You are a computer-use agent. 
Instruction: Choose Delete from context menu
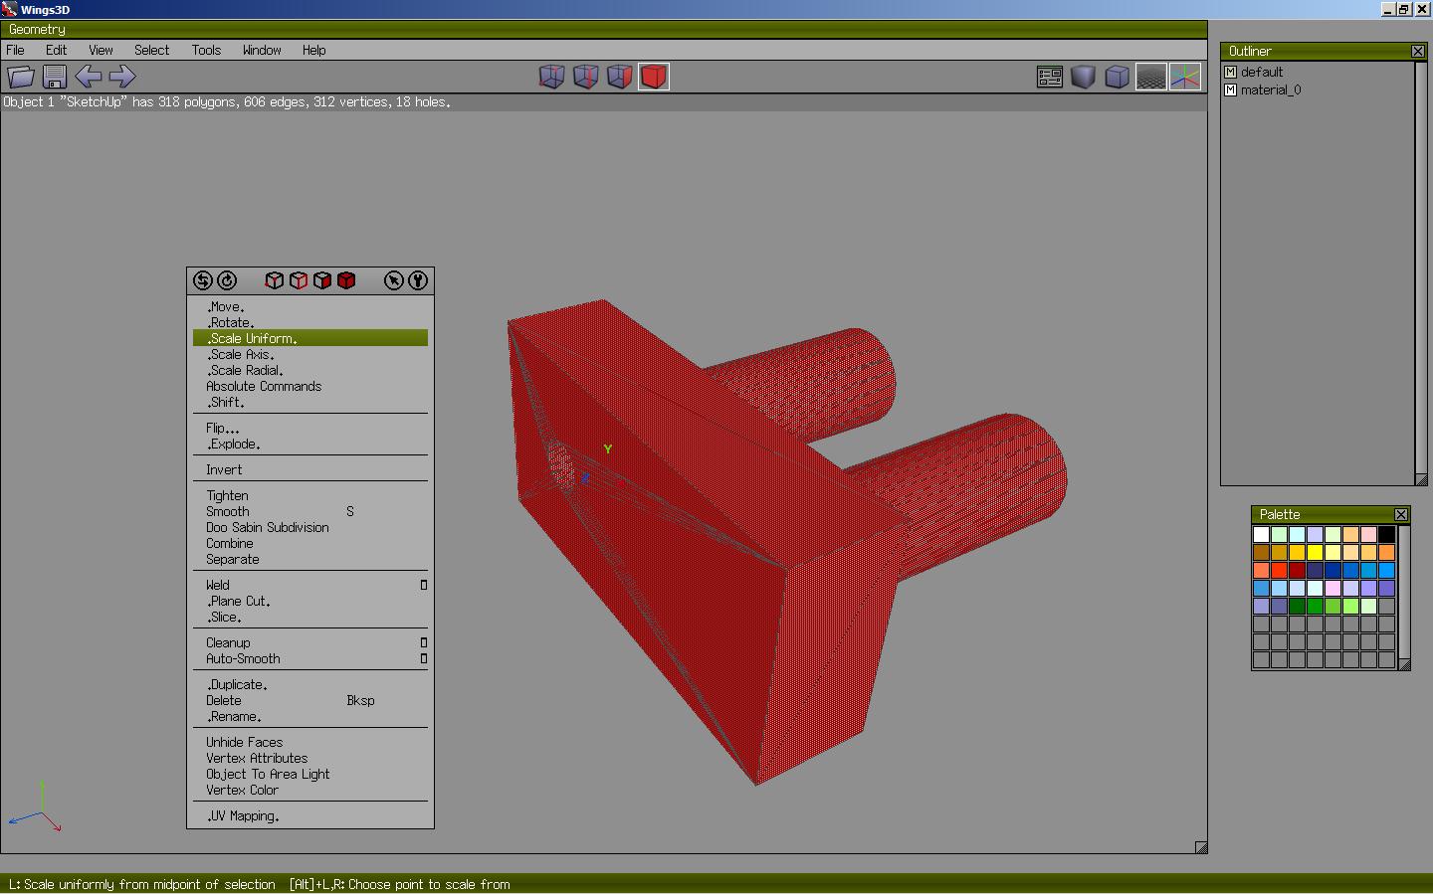[310, 700]
